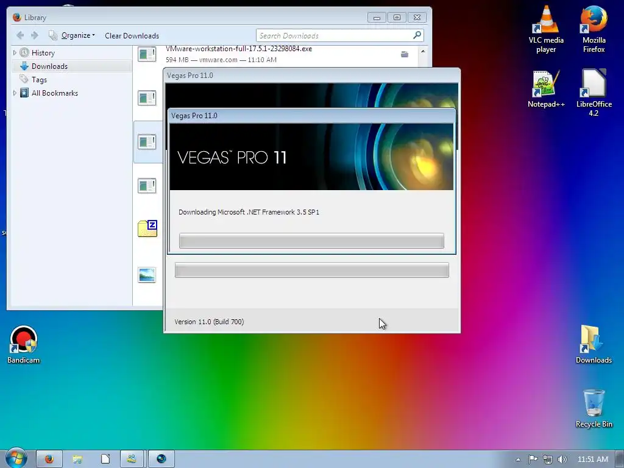
Task: Click the magnifier icon in Search Downloads
Action: (x=417, y=35)
